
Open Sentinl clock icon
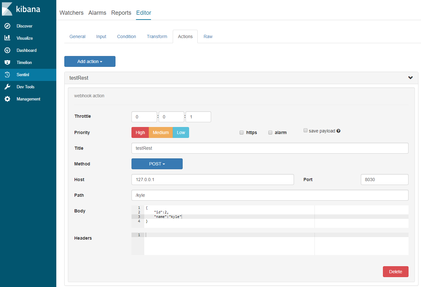(7, 75)
